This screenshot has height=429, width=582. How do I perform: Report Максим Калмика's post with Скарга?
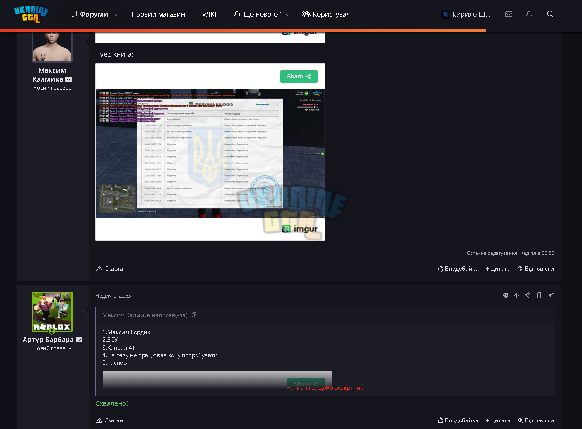coord(110,269)
